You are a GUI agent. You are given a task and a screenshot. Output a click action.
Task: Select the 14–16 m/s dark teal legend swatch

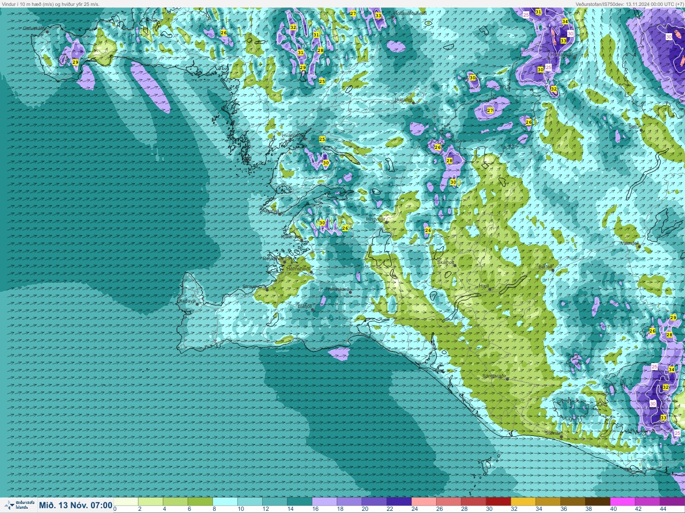[299, 502]
